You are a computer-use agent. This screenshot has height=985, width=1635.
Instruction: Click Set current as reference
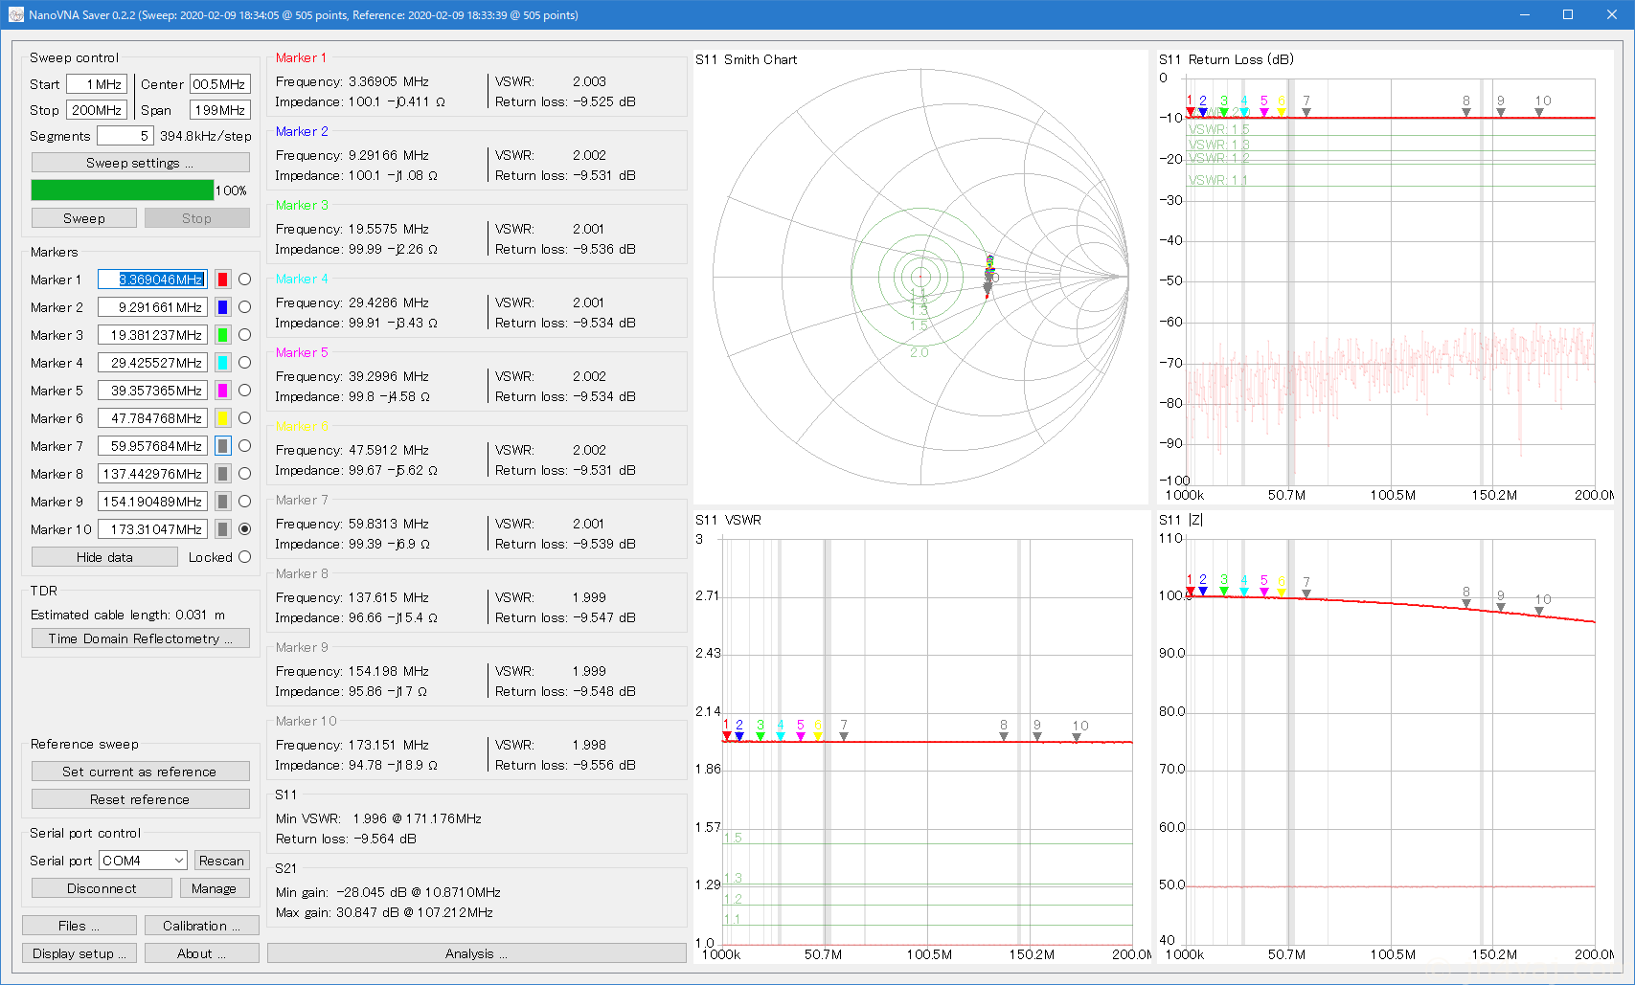pos(141,772)
